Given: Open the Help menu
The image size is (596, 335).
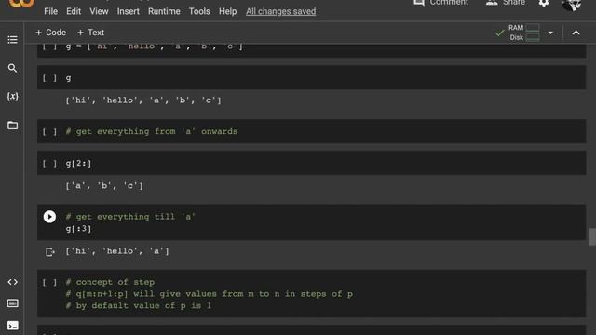Looking at the screenshot, I should point(227,11).
